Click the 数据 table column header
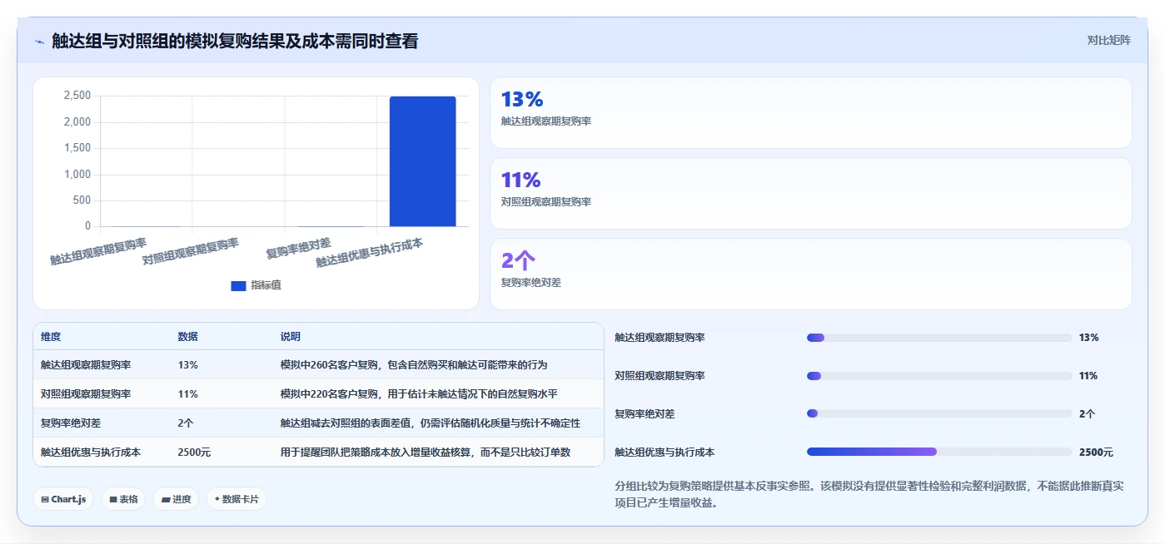 click(x=187, y=337)
